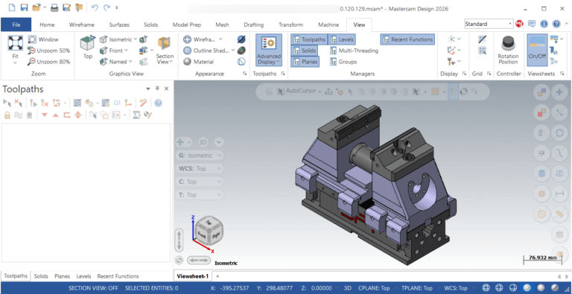The height and width of the screenshot is (294, 572).
Task: Switch to Top graphics view
Action: pos(88,47)
